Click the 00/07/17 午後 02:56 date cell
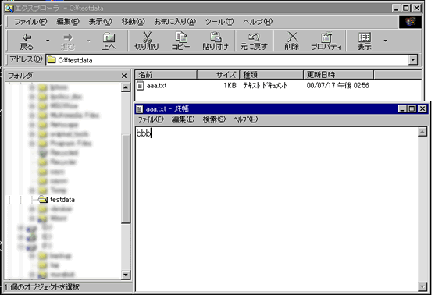Image resolution: width=435 pixels, height=295 pixels. (x=338, y=86)
